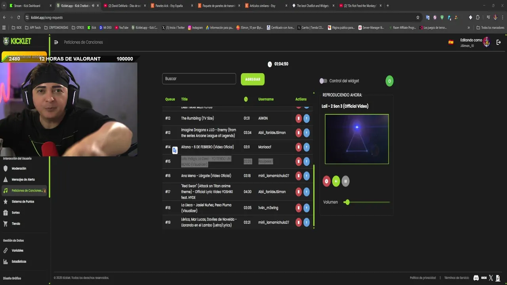Change language via Spanish flag icon
The height and width of the screenshot is (285, 507).
coord(451,42)
